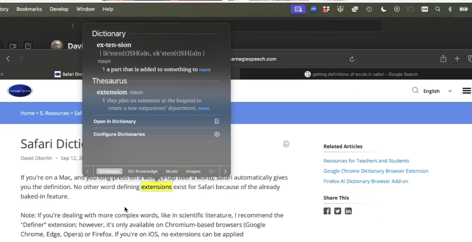Reload the page with the refresh icon
The width and height of the screenshot is (472, 242).
(352, 59)
